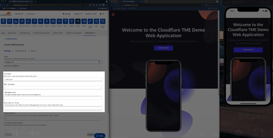This screenshot has width=273, height=138.
Task: Click the cf-tme.com domain in header
Action: pos(31,14)
